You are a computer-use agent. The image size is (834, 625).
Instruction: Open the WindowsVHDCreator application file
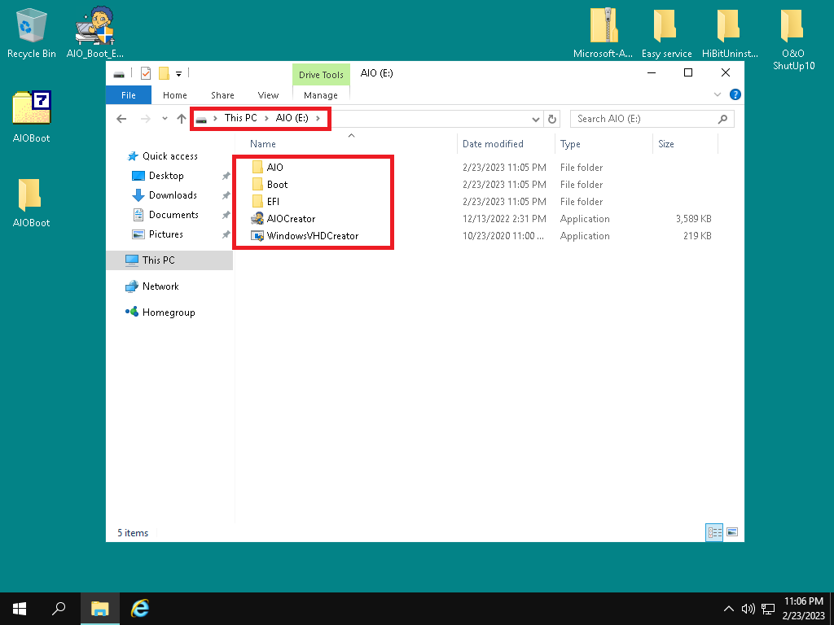(x=312, y=236)
